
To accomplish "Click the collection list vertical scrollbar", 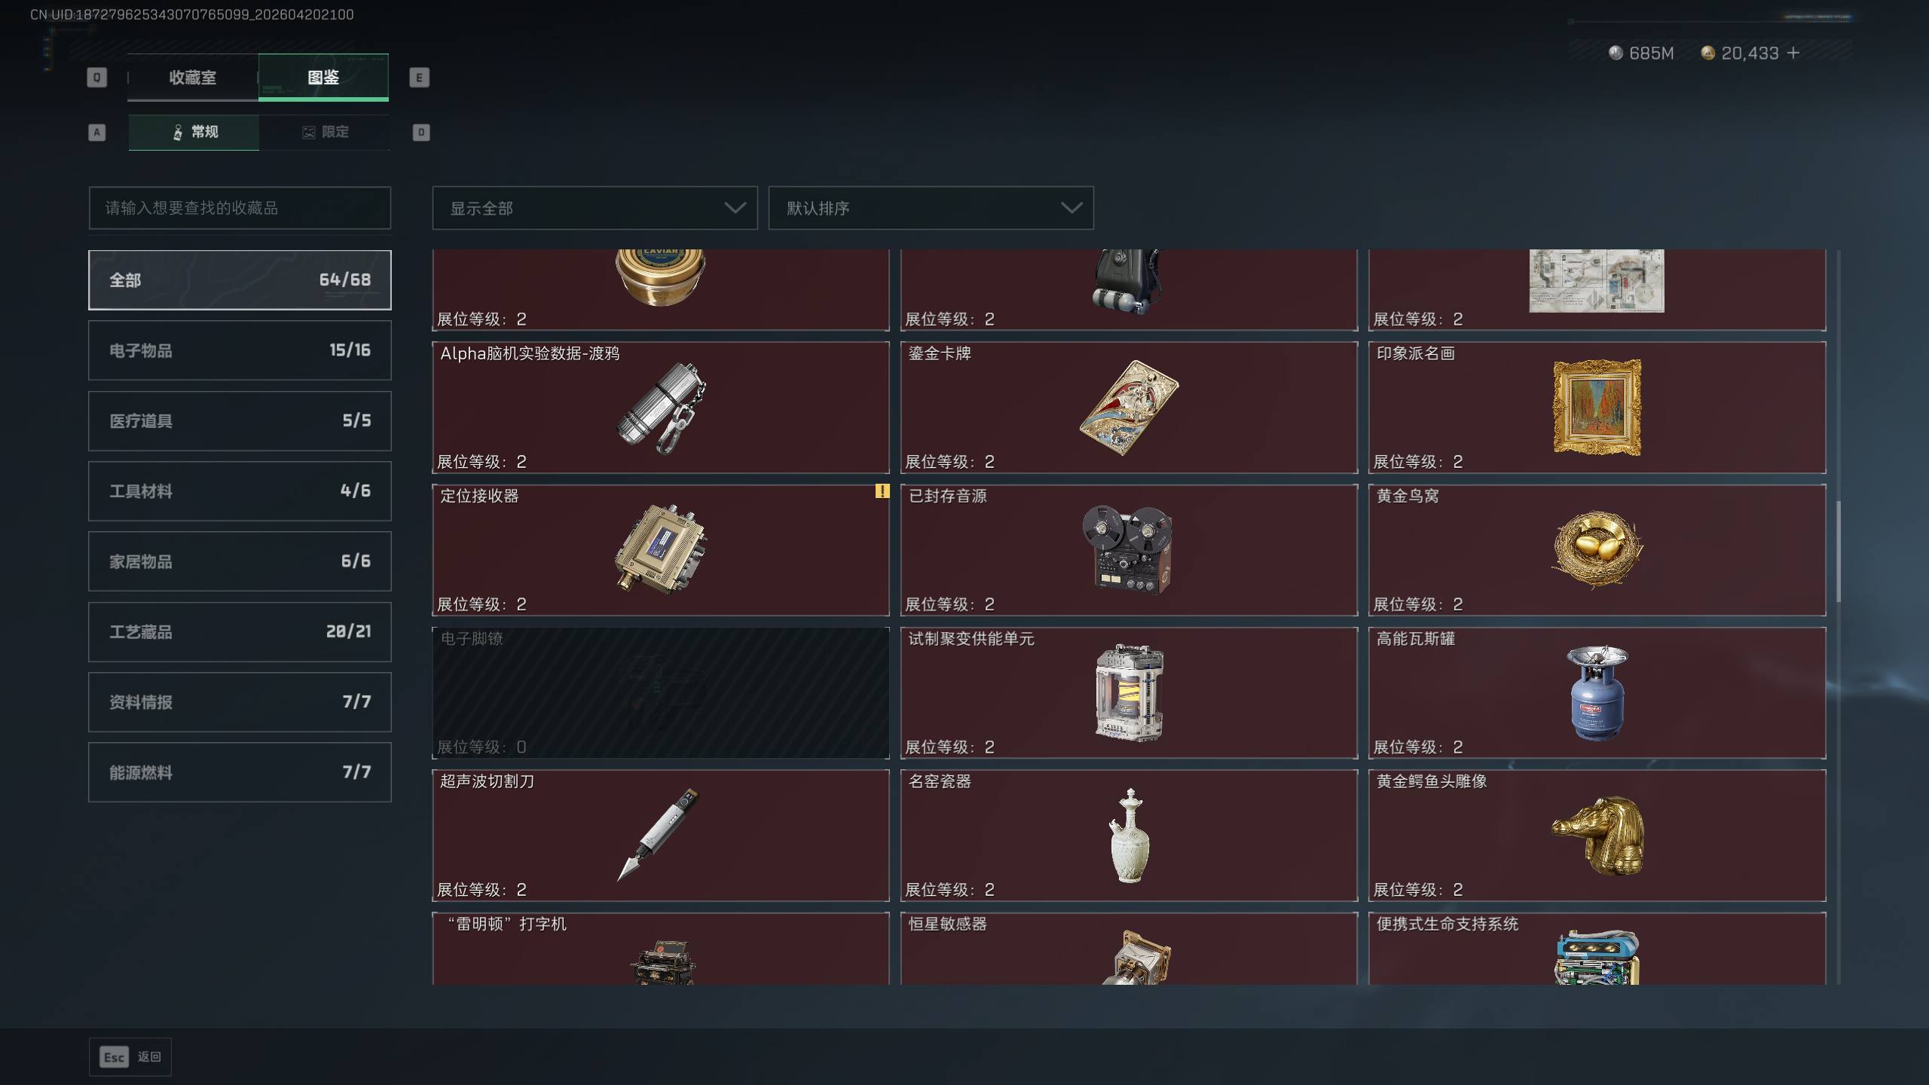I will (x=1838, y=552).
